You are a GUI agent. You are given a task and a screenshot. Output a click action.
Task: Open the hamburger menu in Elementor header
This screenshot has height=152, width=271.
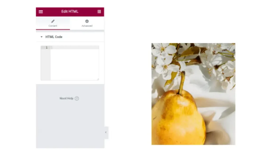41,12
